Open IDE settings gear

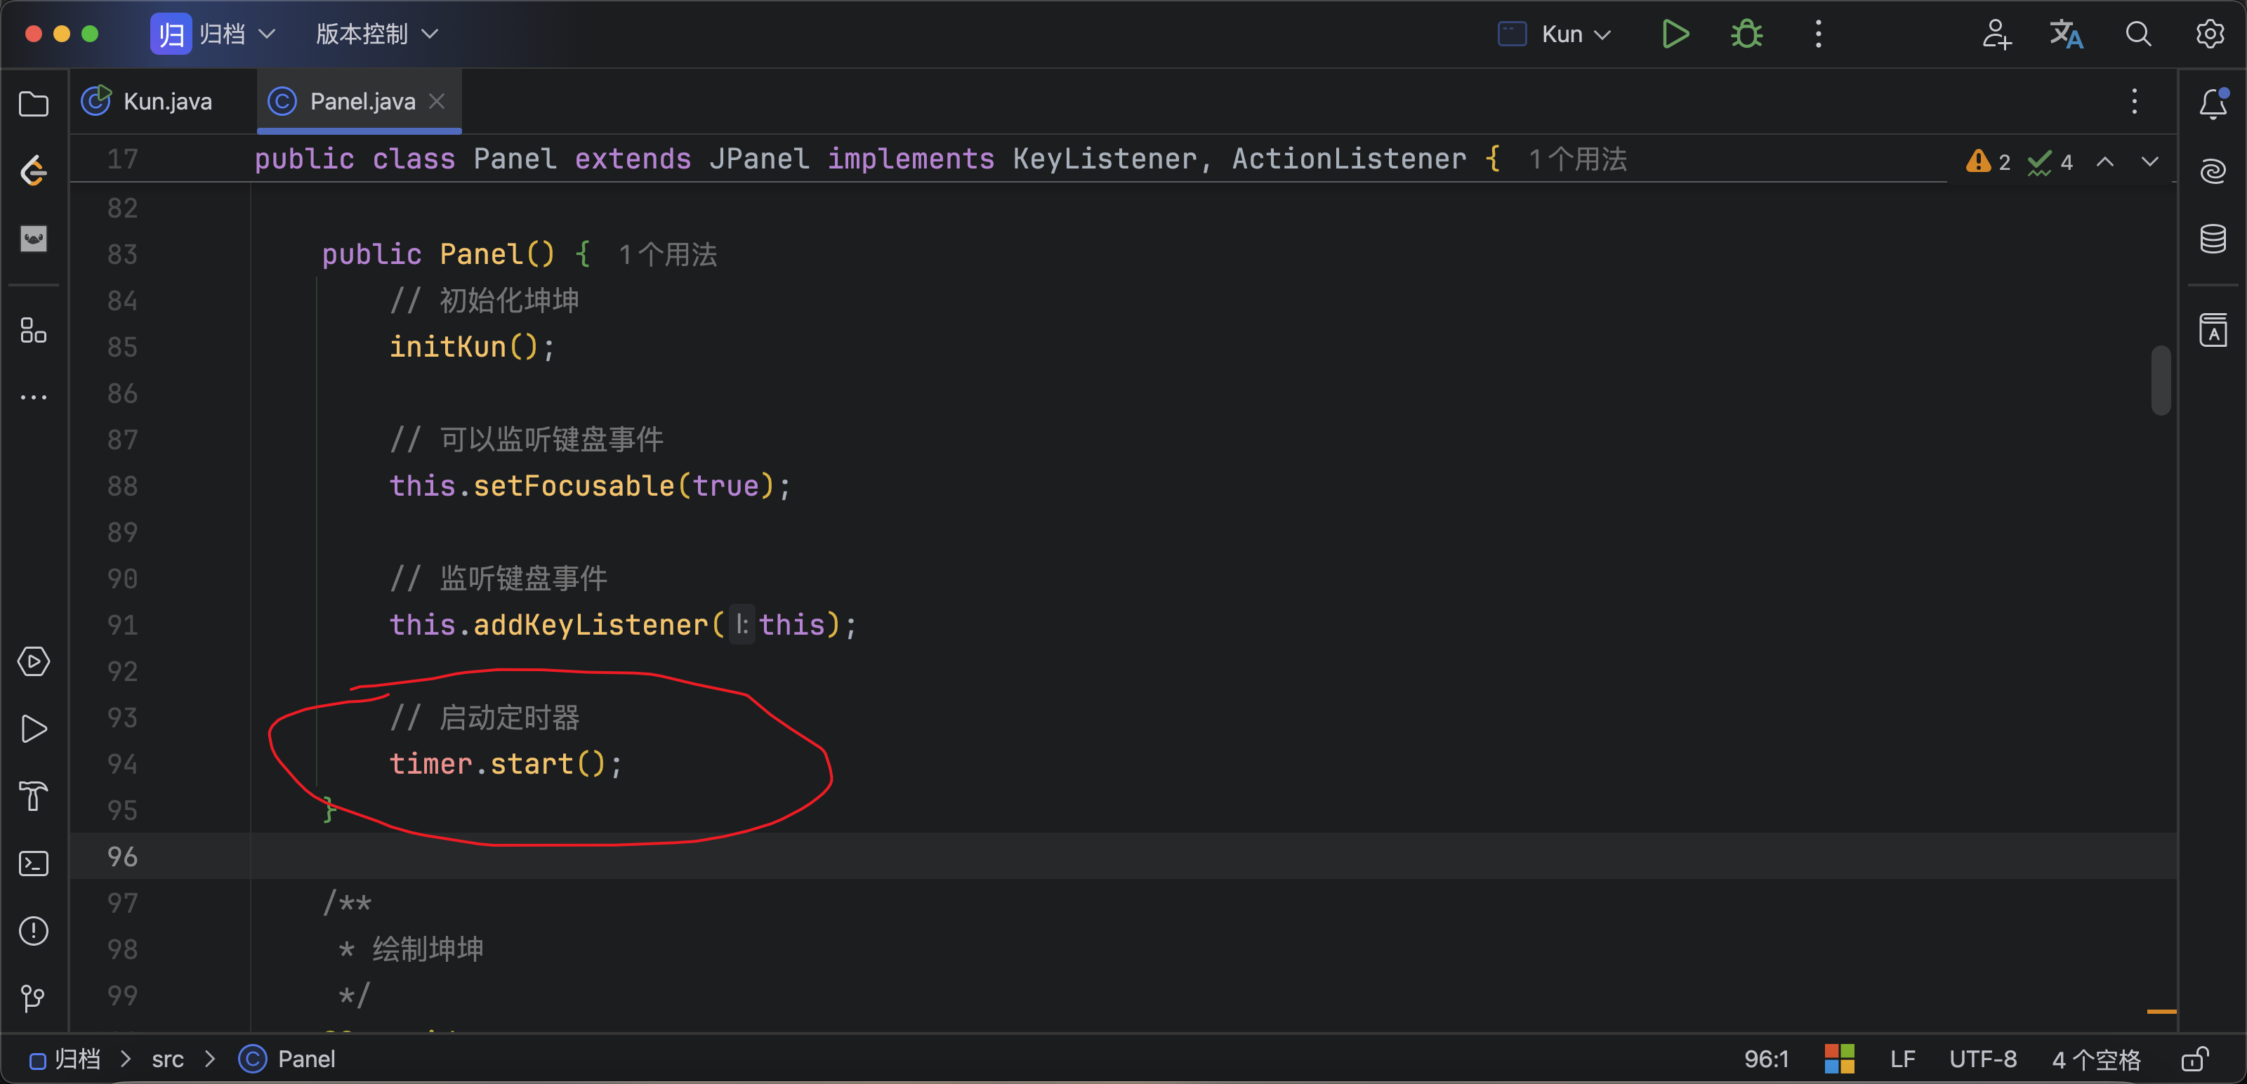point(2210,34)
